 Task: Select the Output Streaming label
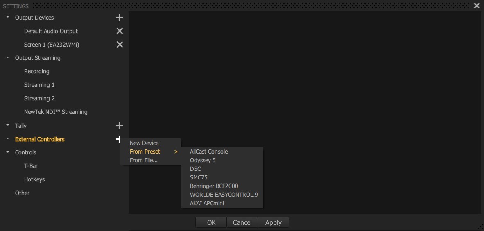38,58
